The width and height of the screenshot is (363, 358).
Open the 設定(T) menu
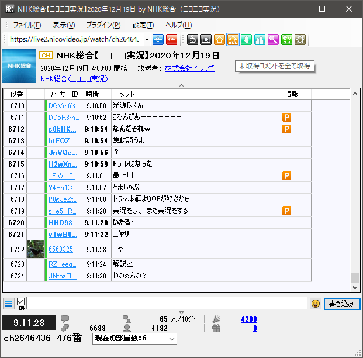143,25
